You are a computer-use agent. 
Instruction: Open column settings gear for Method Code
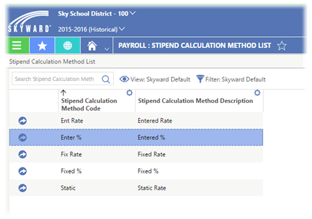(x=130, y=93)
